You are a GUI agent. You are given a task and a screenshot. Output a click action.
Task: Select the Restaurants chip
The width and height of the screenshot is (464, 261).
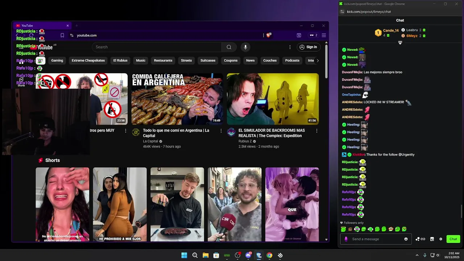[x=163, y=61]
